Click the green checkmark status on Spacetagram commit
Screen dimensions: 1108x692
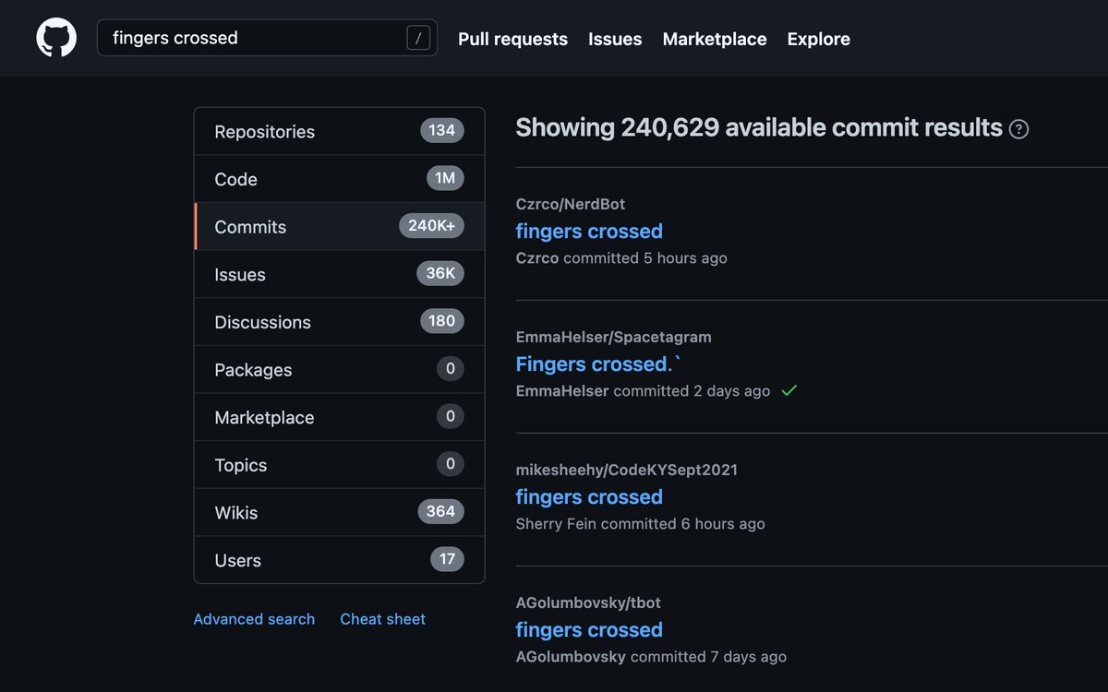tap(789, 390)
